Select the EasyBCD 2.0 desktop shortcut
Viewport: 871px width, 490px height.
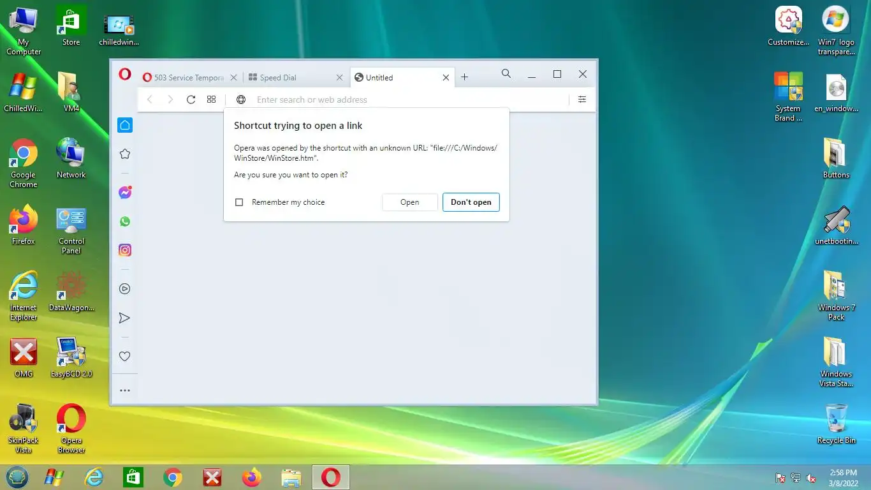(x=71, y=357)
